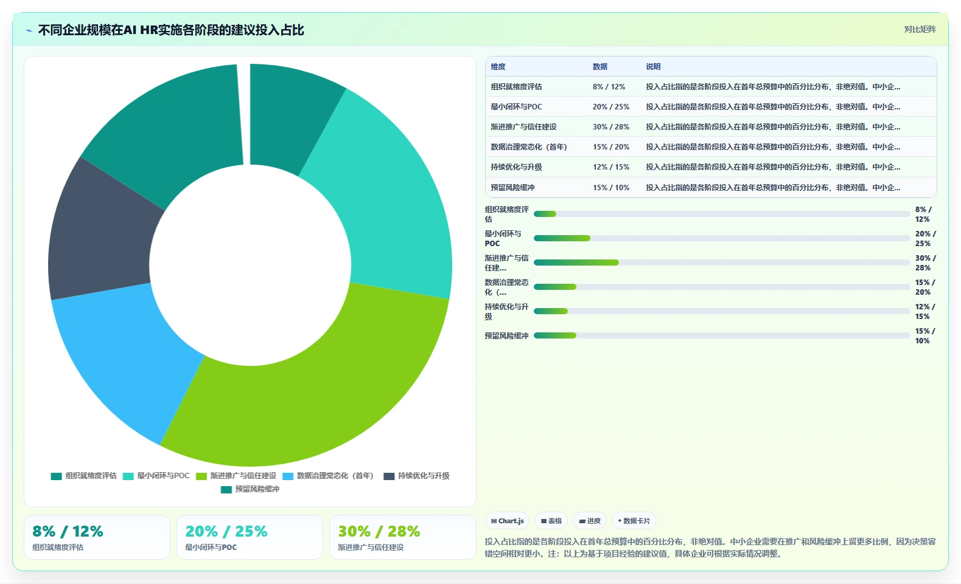This screenshot has width=961, height=584.
Task: Click the 渐进推广与信任建设 progress bar
Action: tap(722, 263)
